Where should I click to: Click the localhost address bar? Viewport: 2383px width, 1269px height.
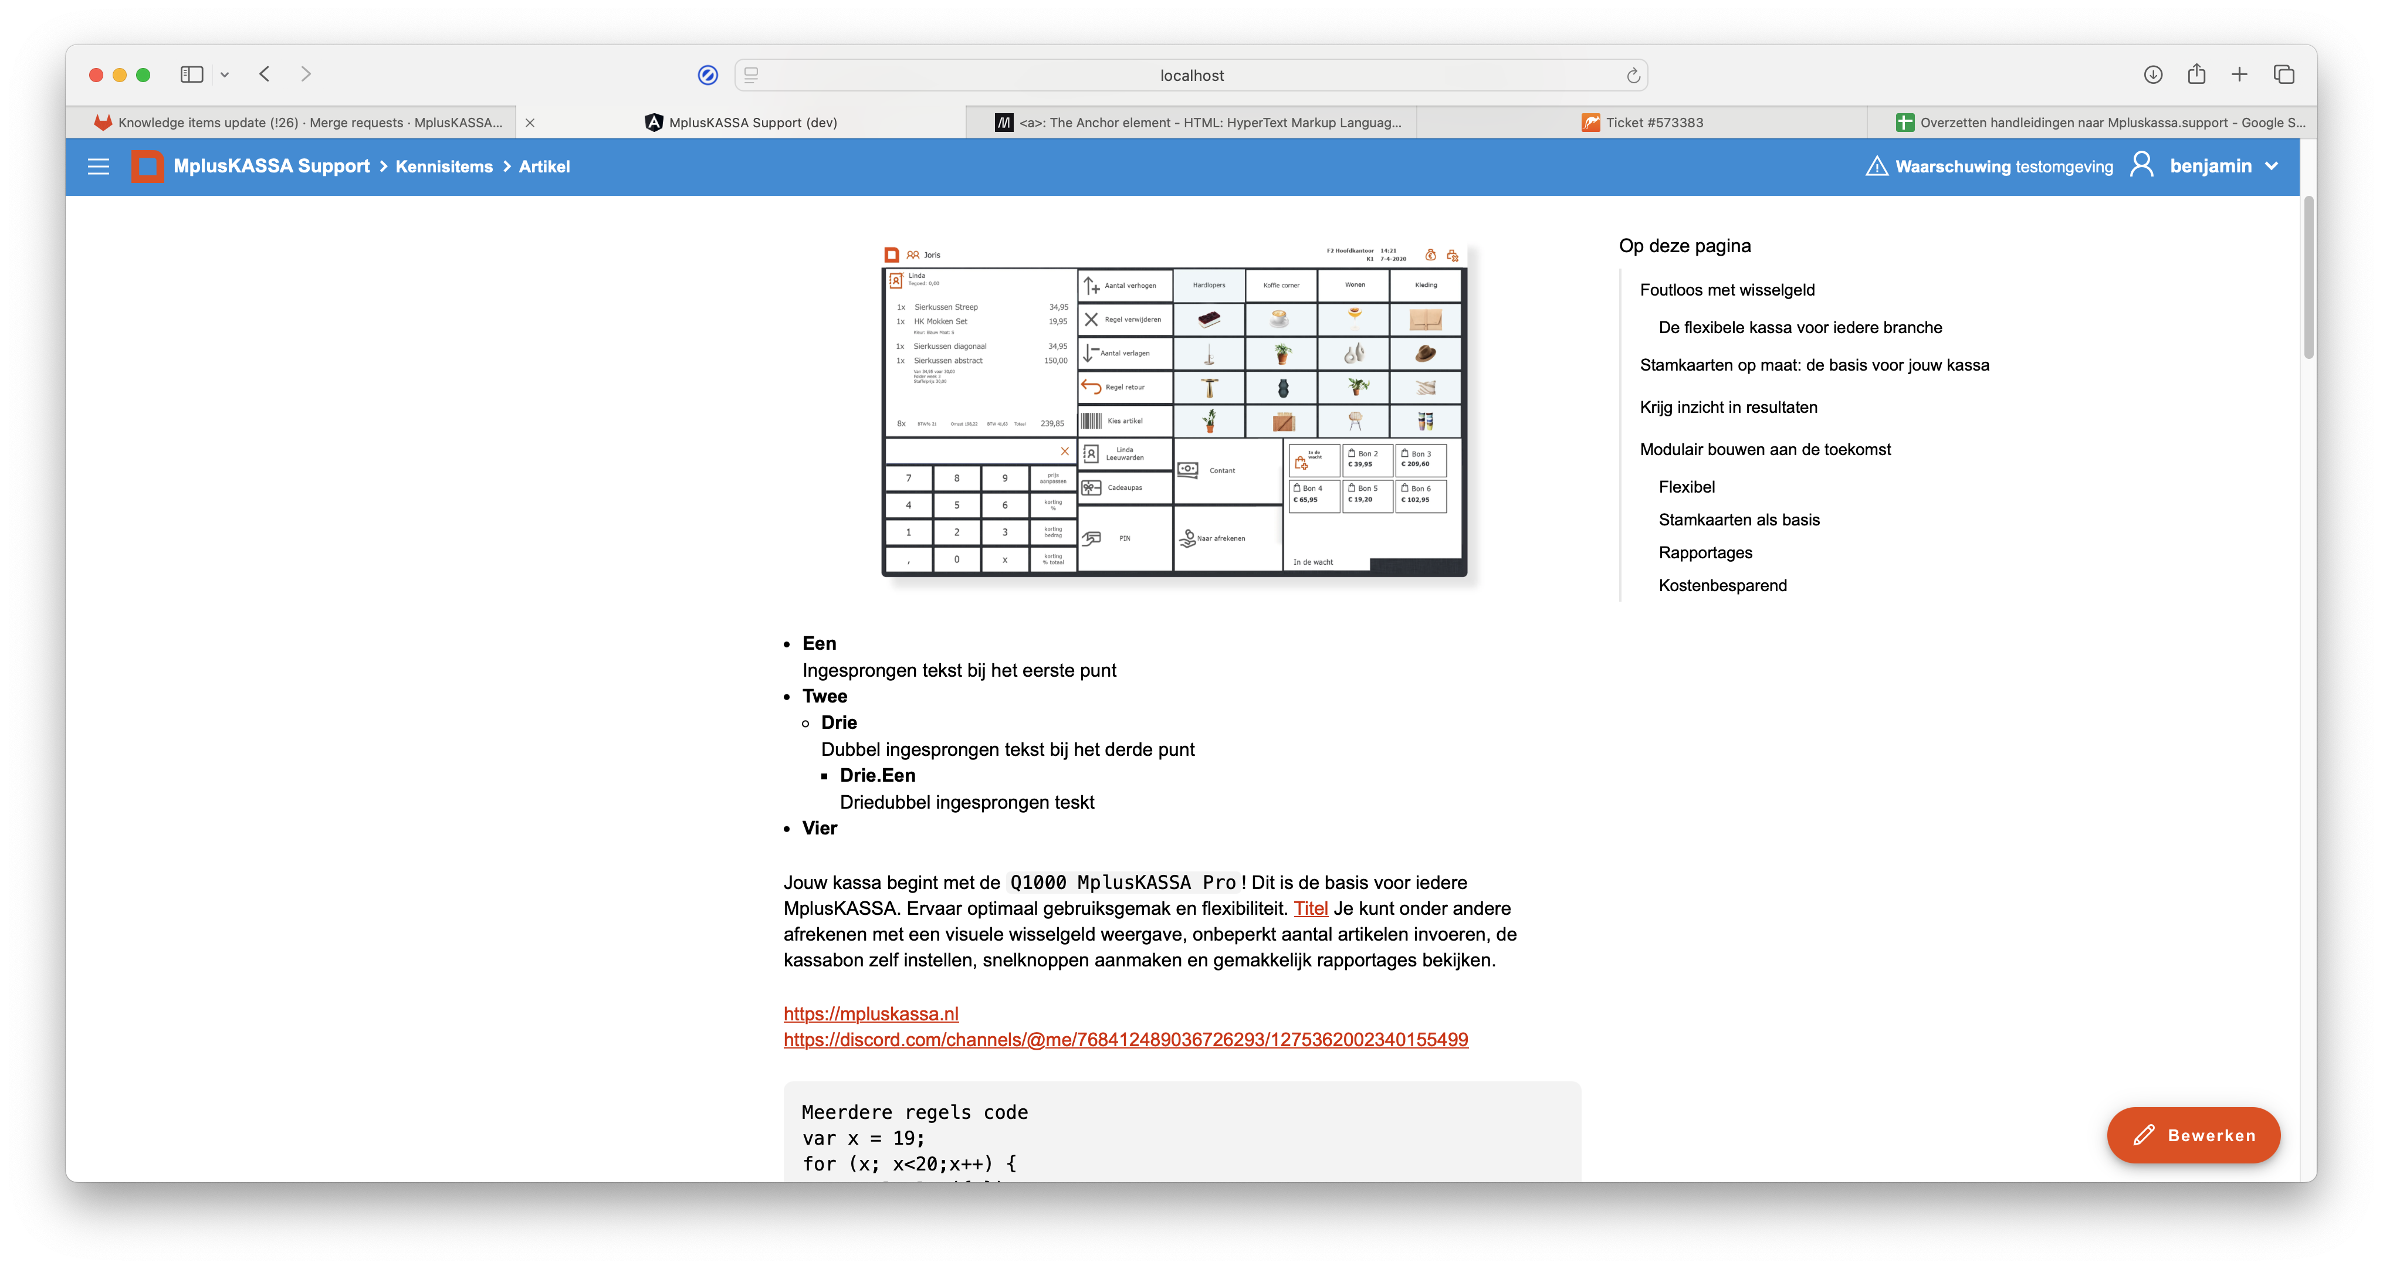[1191, 75]
